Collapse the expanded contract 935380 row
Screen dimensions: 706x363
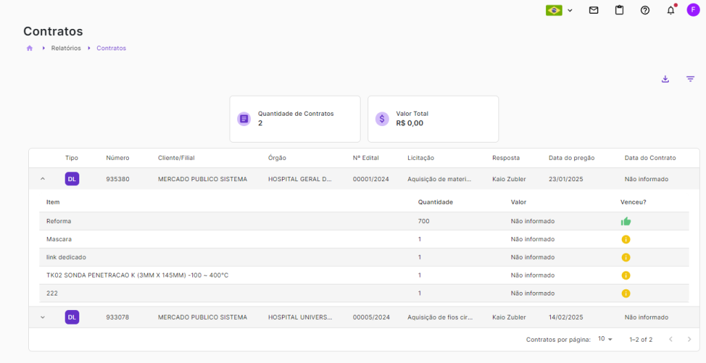pos(43,179)
